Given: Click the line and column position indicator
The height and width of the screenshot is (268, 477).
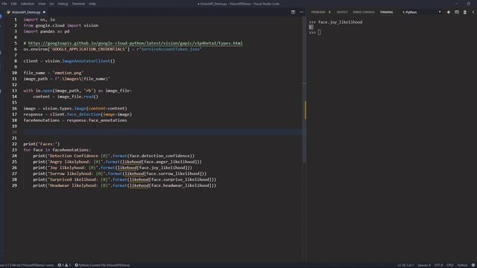Looking at the screenshot, I should [405, 265].
